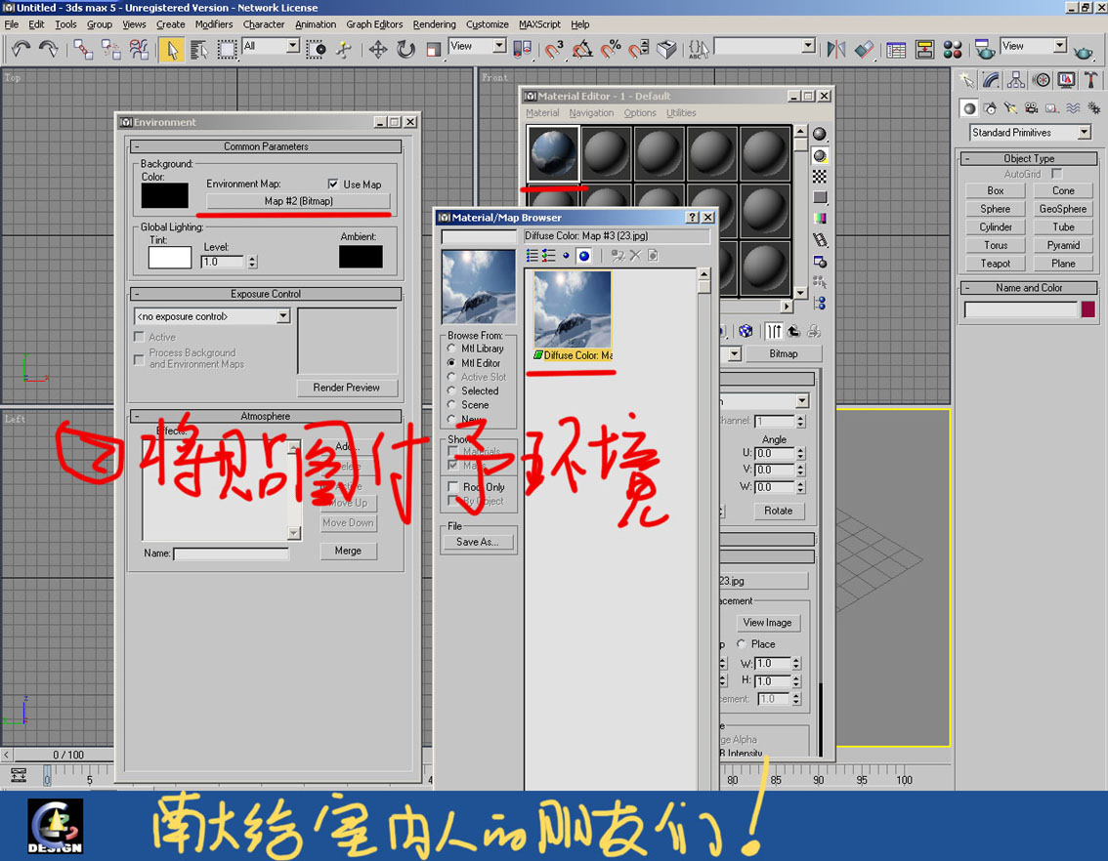This screenshot has width=1108, height=861.
Task: Select Scene radio button in browser
Action: 451,404
